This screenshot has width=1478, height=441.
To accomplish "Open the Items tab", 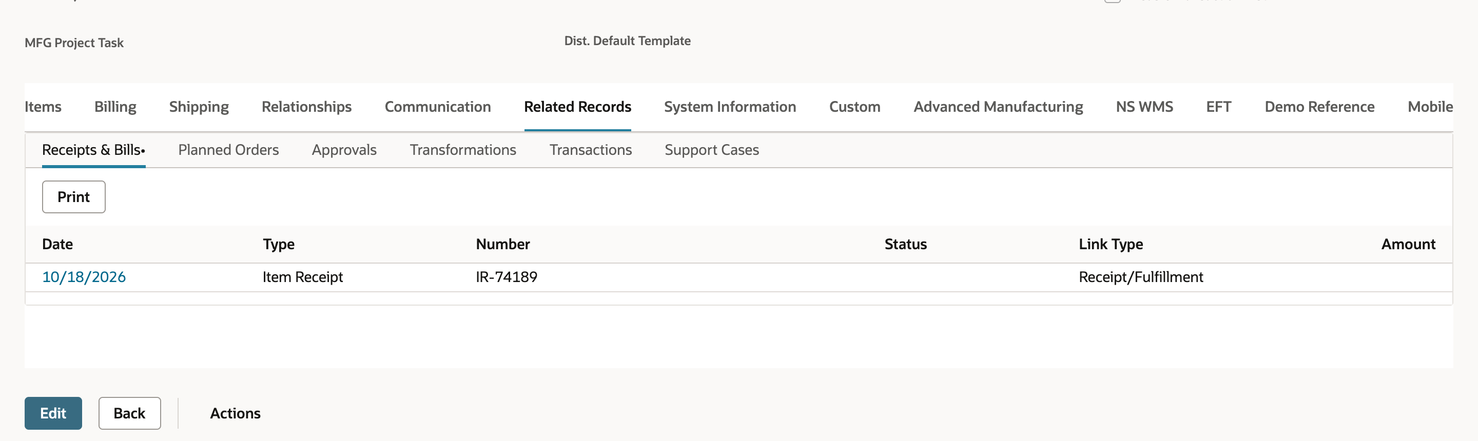I will [x=43, y=107].
